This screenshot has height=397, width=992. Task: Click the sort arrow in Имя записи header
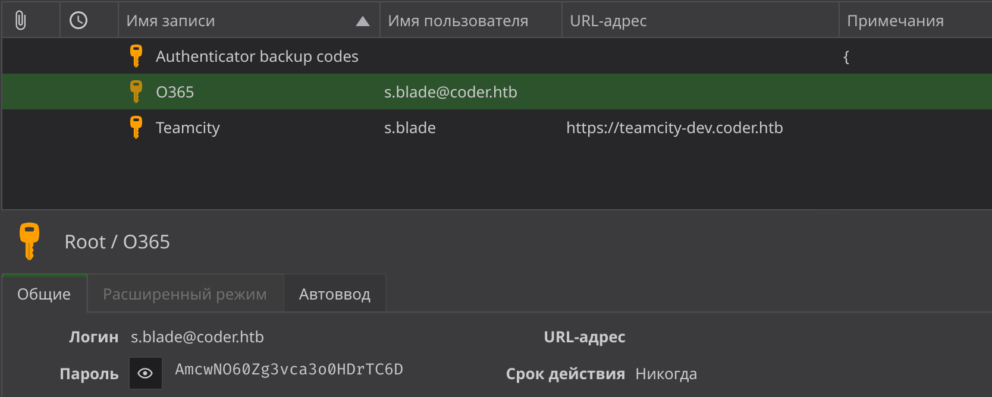[363, 21]
